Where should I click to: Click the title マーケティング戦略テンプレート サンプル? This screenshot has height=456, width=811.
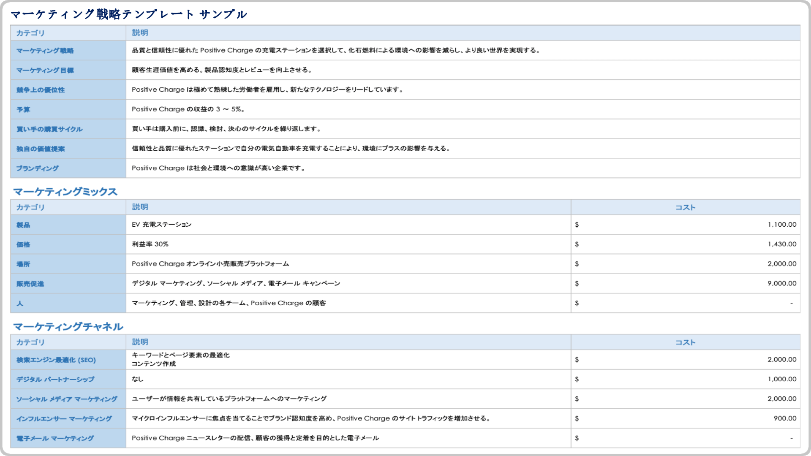[128, 14]
